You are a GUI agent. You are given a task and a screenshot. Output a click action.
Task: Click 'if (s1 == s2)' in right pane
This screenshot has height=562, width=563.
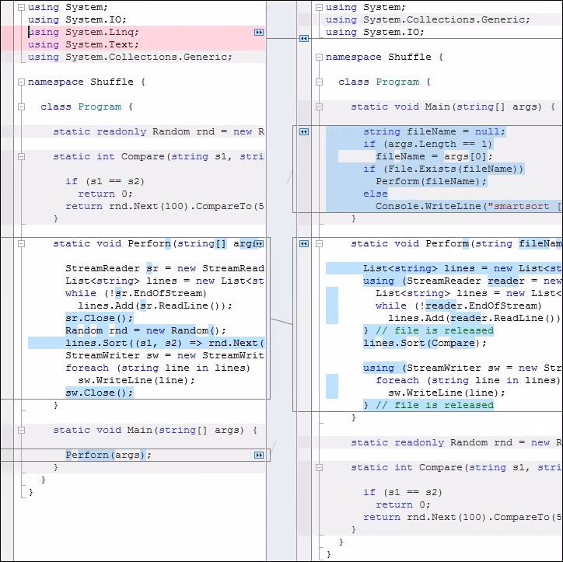(403, 492)
